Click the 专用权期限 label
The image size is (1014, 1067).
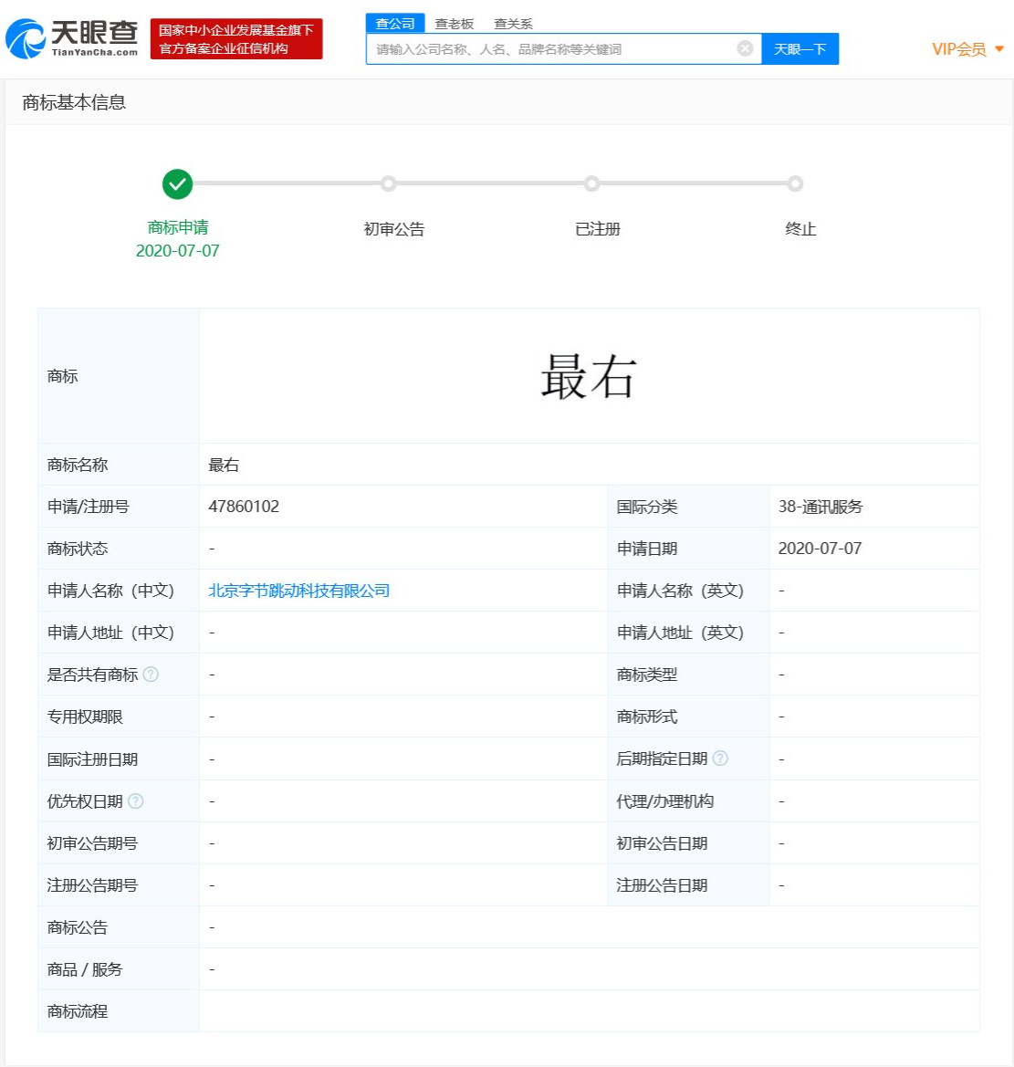pos(85,717)
